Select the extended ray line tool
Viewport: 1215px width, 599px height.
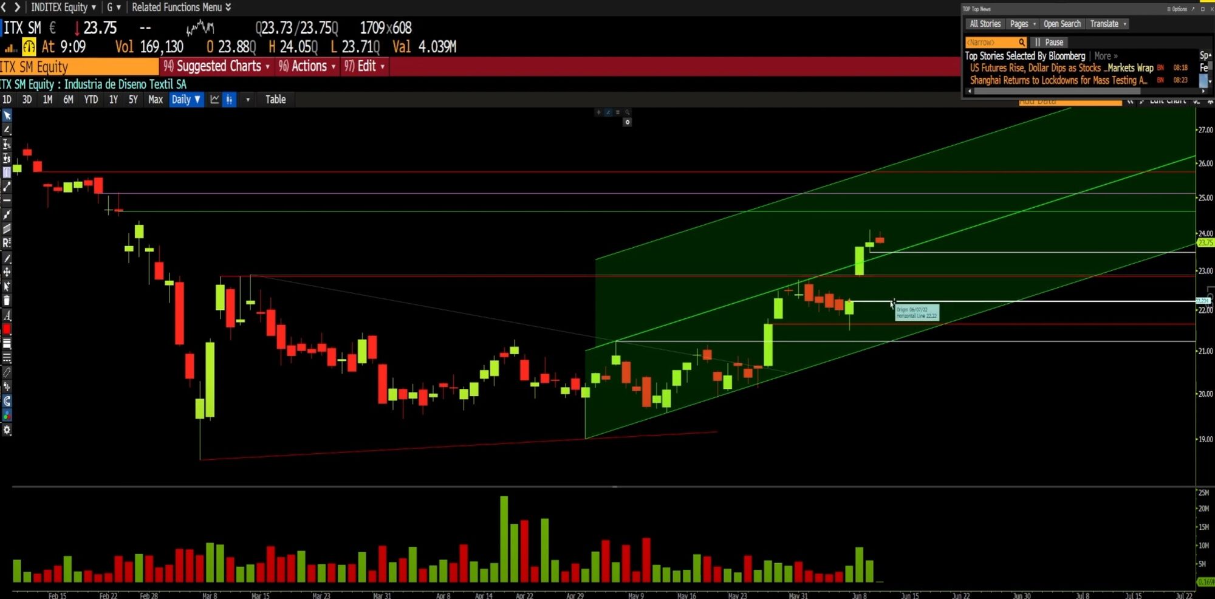pos(7,215)
